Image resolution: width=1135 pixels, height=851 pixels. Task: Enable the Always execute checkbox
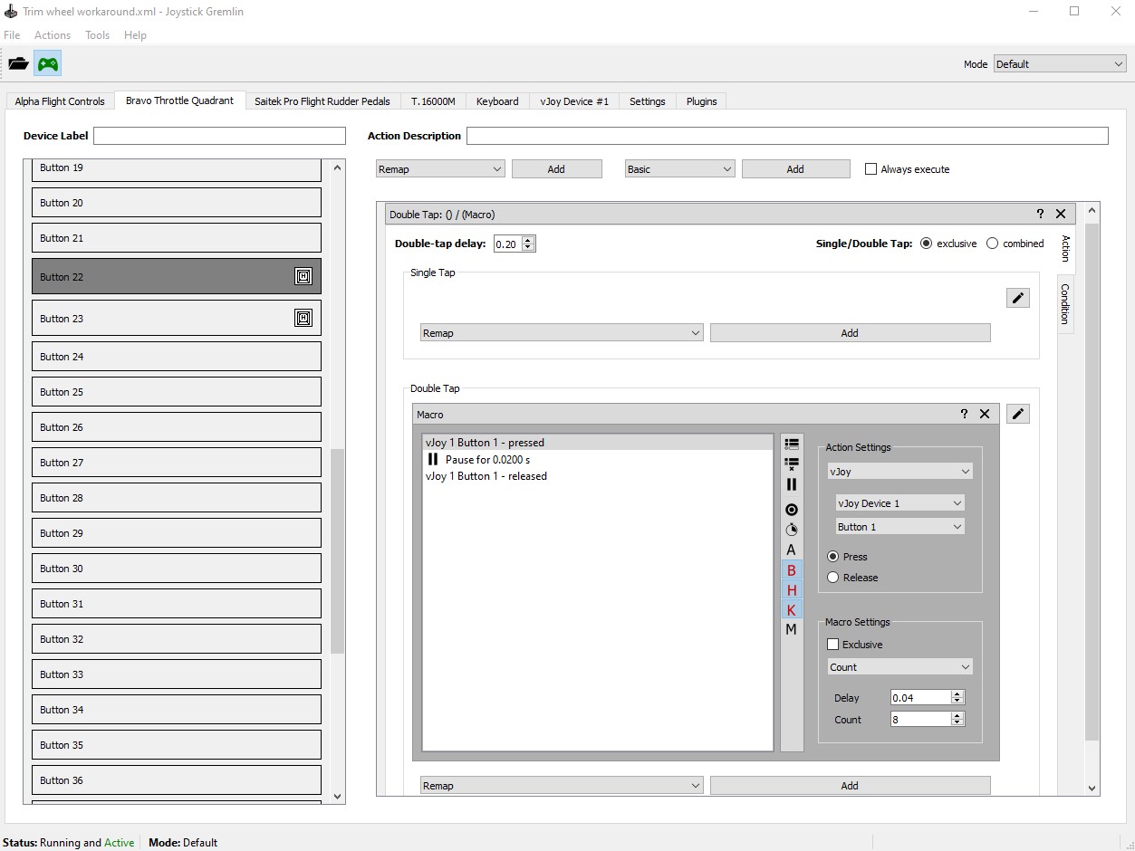(871, 169)
